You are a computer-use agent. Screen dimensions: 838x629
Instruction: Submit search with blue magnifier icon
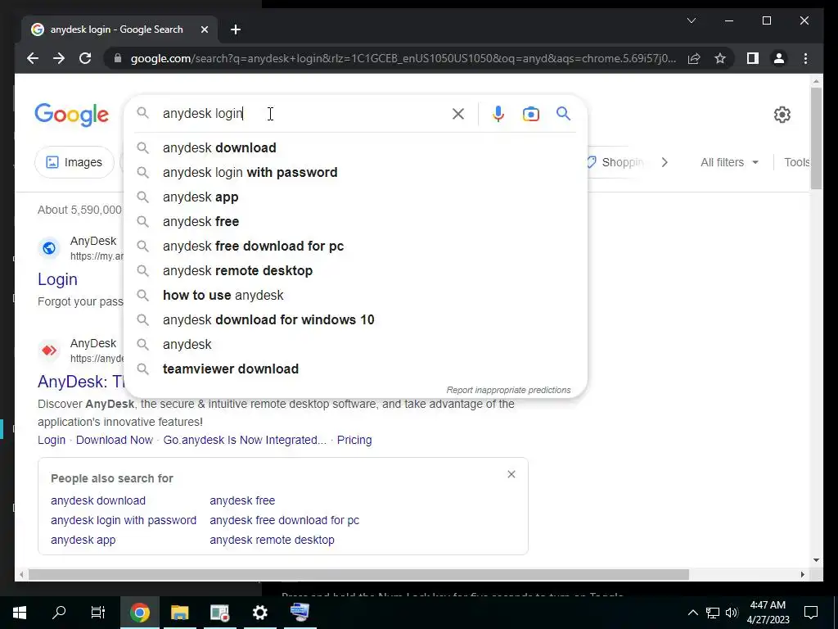click(563, 113)
